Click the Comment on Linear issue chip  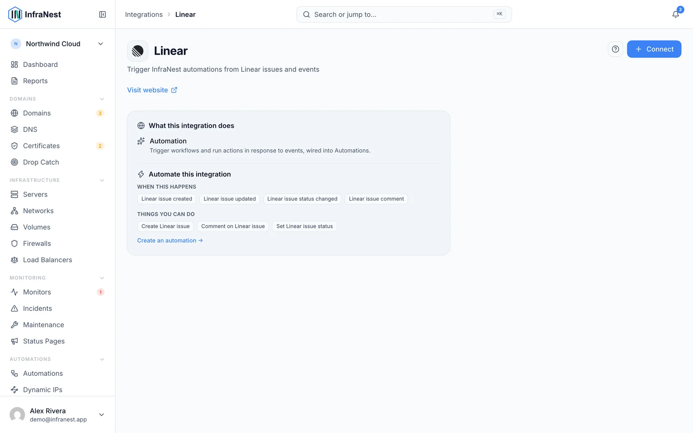coord(233,226)
